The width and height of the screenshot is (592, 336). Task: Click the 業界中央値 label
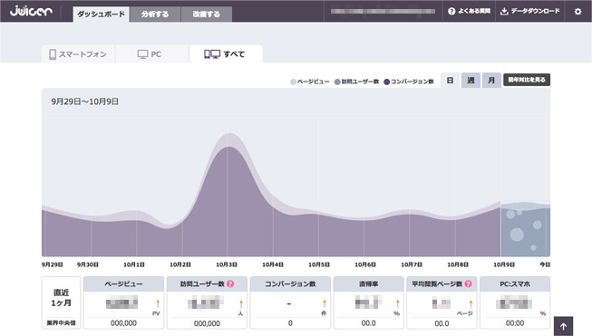pyautogui.click(x=61, y=323)
